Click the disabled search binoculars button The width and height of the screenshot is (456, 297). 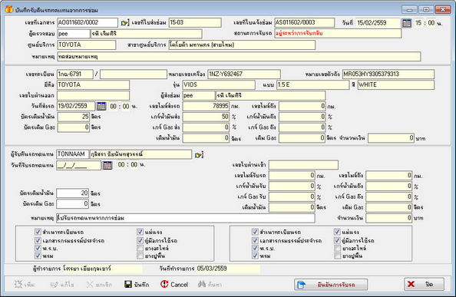click(210, 284)
